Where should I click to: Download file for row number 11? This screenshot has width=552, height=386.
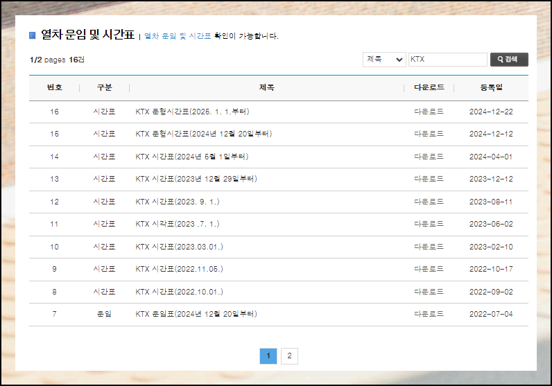[x=429, y=224]
